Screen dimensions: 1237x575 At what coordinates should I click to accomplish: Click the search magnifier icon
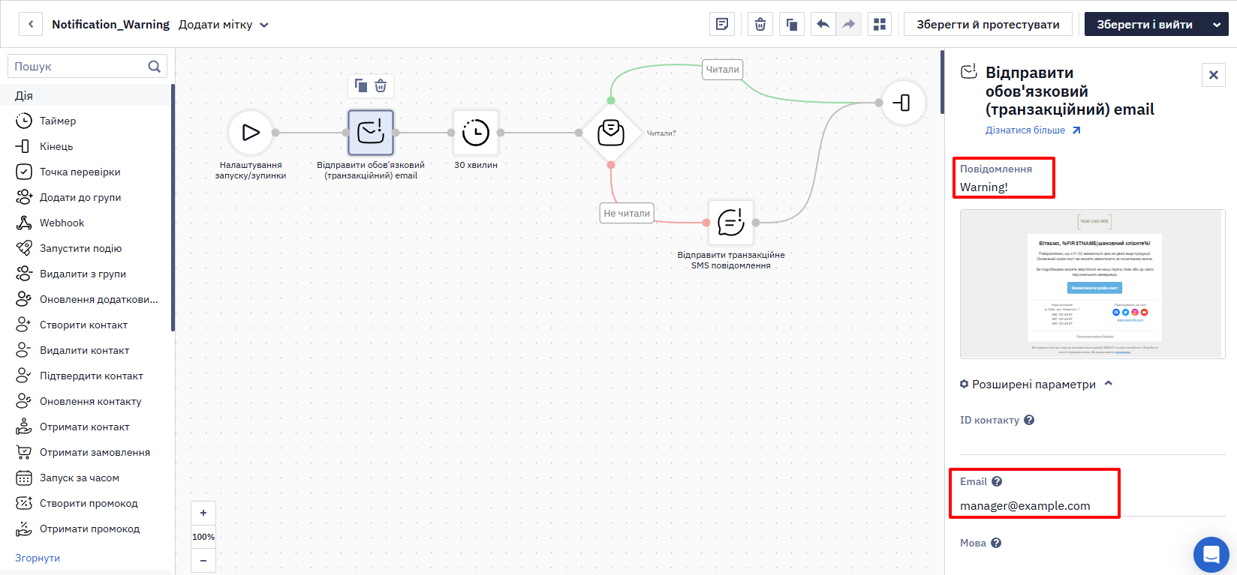155,66
